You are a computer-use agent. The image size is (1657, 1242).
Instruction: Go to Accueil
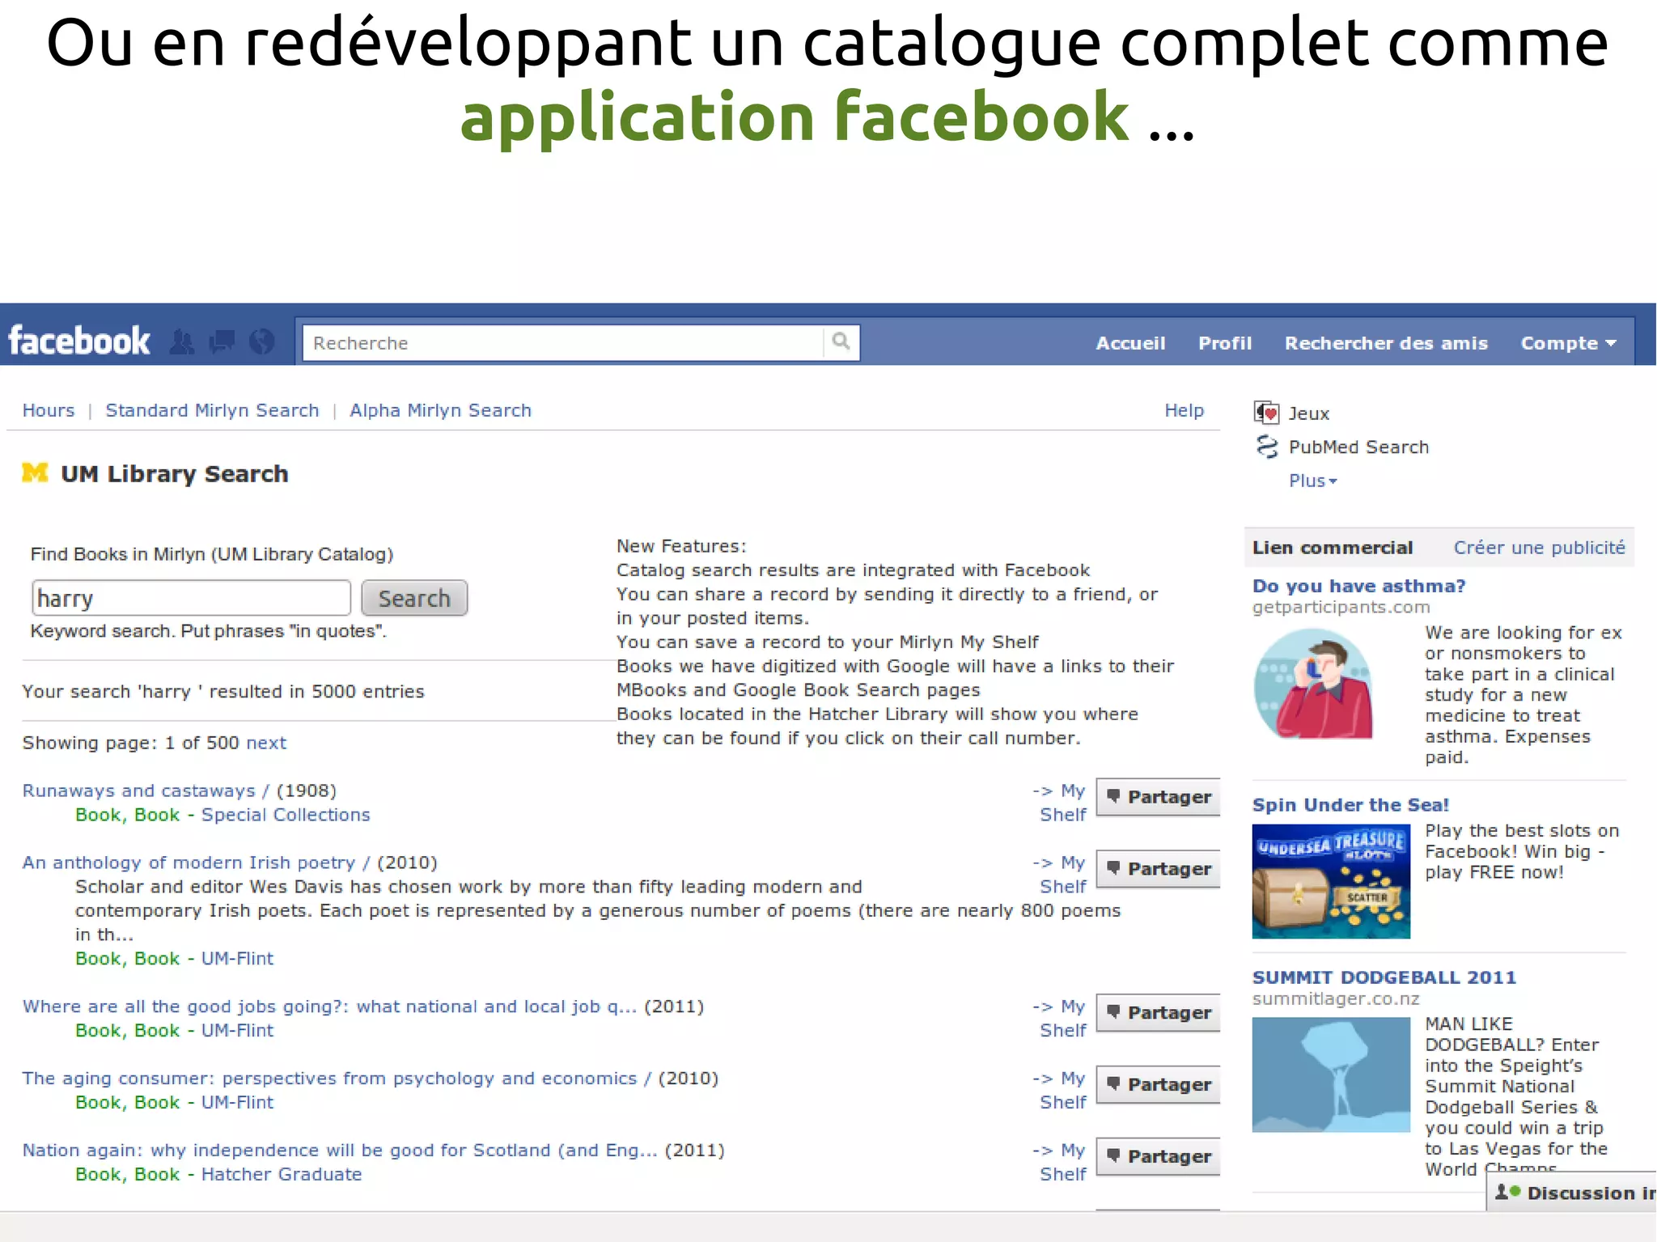pyautogui.click(x=1130, y=343)
